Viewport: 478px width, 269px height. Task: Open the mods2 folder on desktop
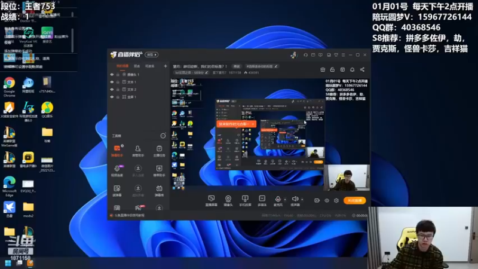coord(28,210)
